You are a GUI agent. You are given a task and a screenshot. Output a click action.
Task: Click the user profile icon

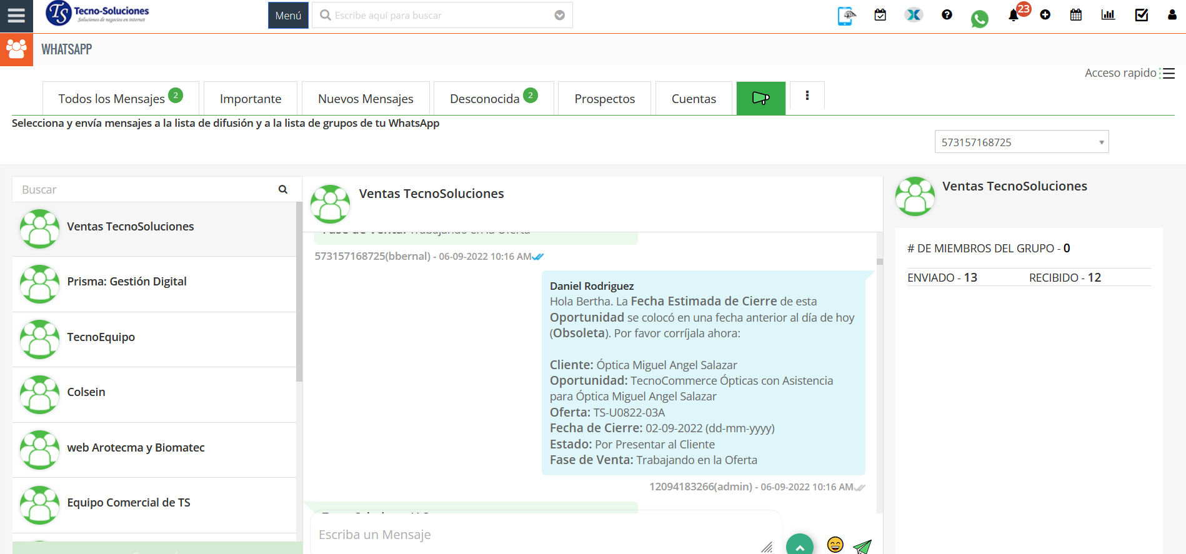click(x=1172, y=15)
